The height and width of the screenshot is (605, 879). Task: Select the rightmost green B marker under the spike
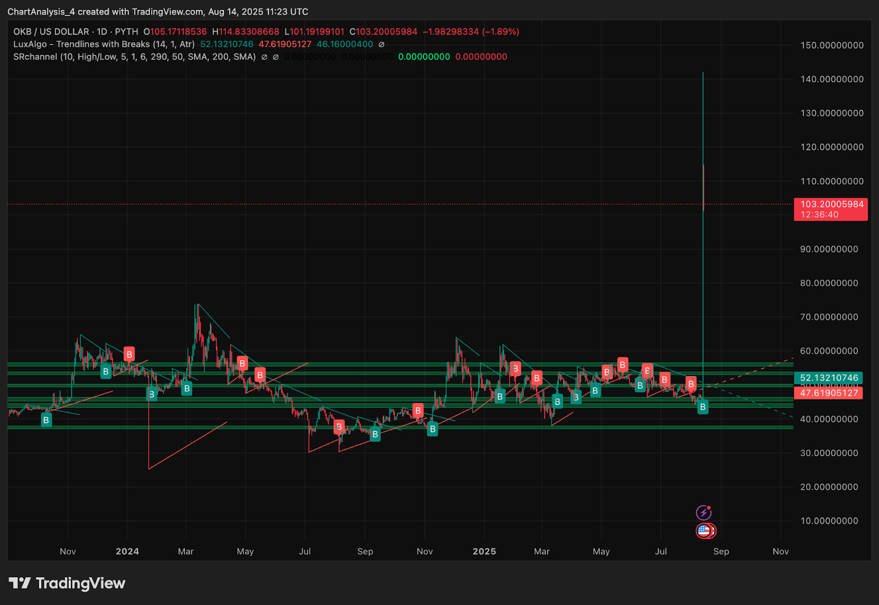pos(702,407)
